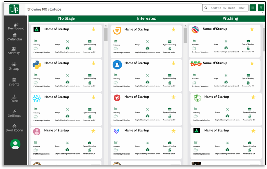Image resolution: width=267 pixels, height=169 pixels.
Task: Click Stage icon on red airplane card
Action: (148, 109)
